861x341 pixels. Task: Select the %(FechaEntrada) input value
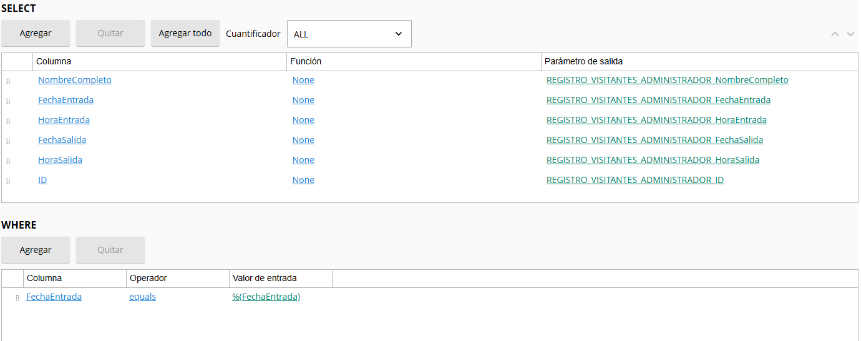pos(266,297)
